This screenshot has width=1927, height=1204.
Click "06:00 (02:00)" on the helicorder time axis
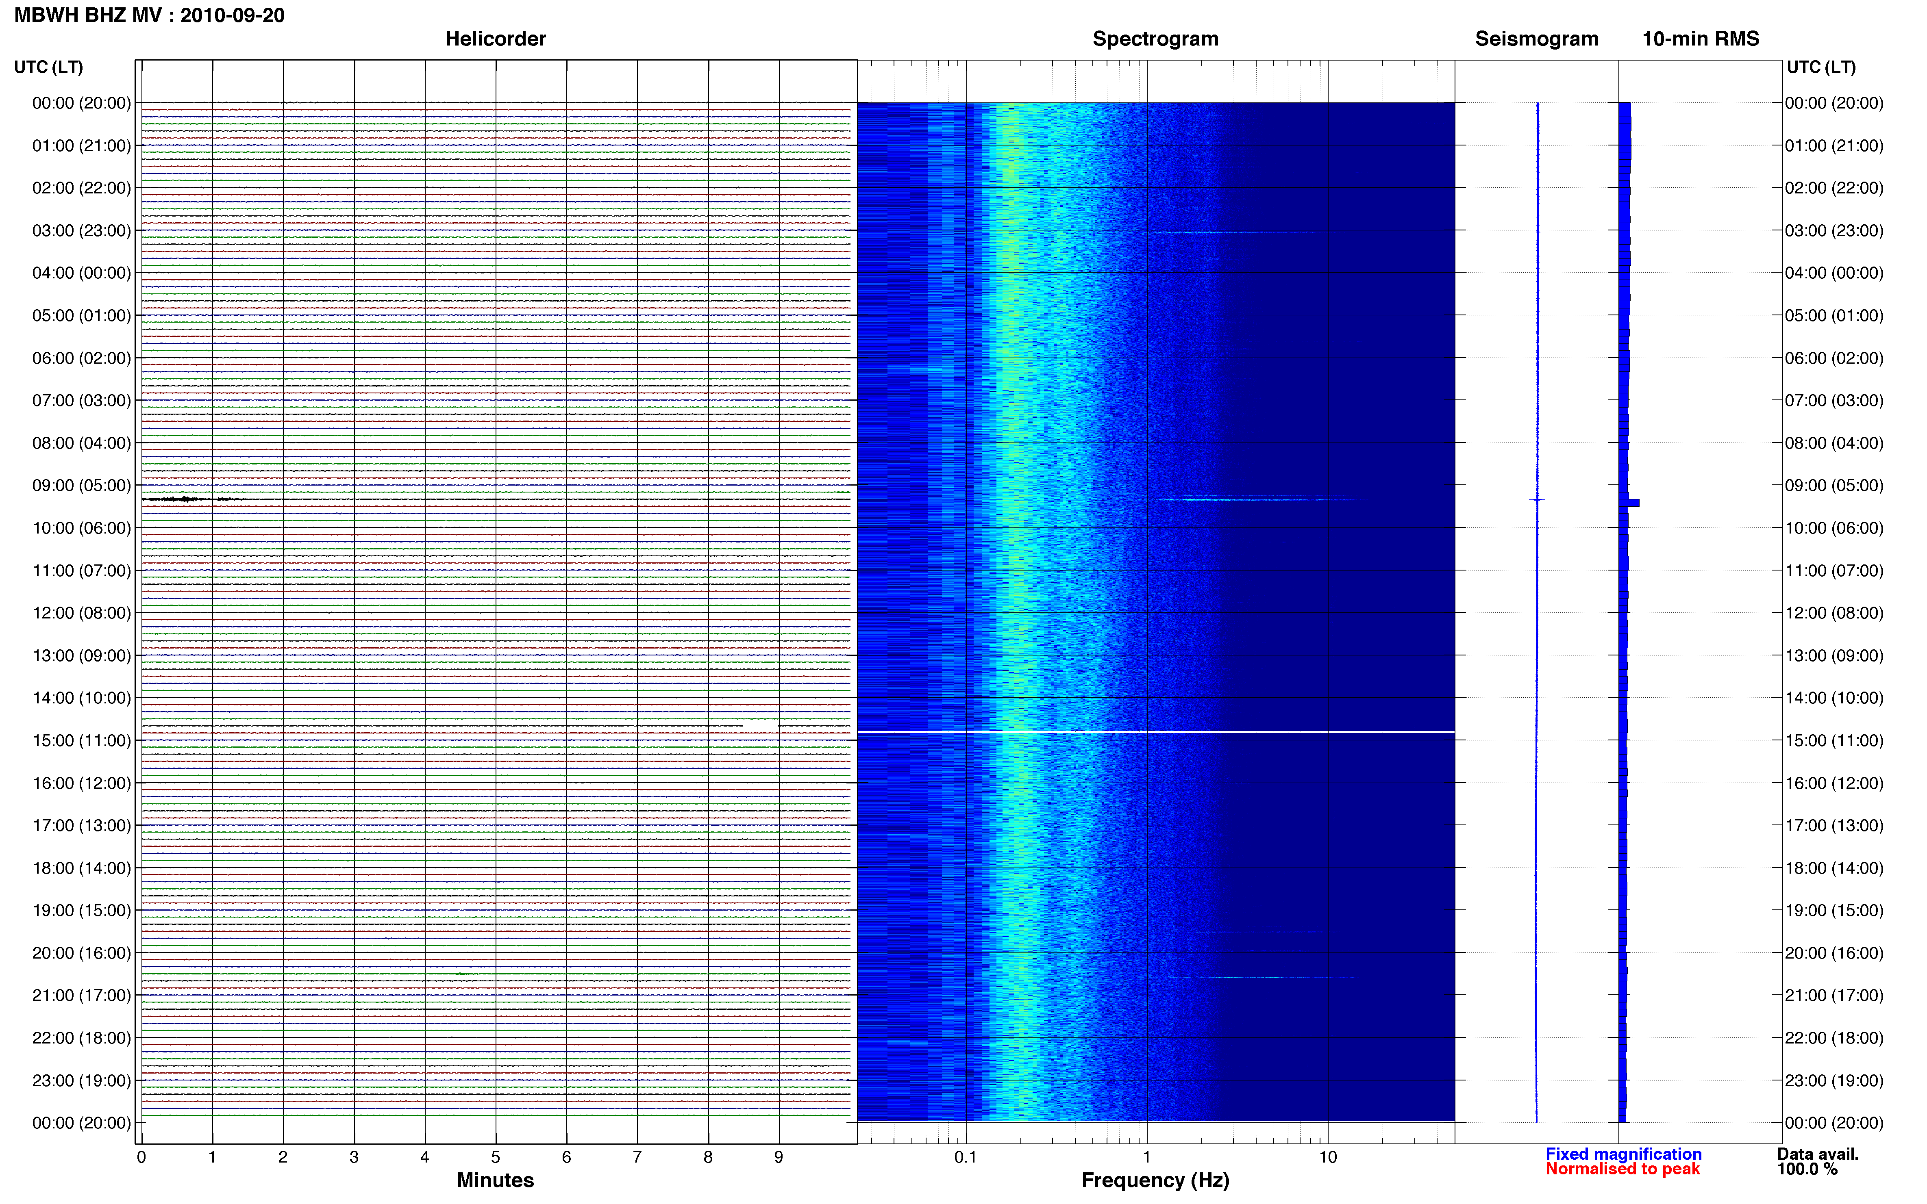click(81, 358)
